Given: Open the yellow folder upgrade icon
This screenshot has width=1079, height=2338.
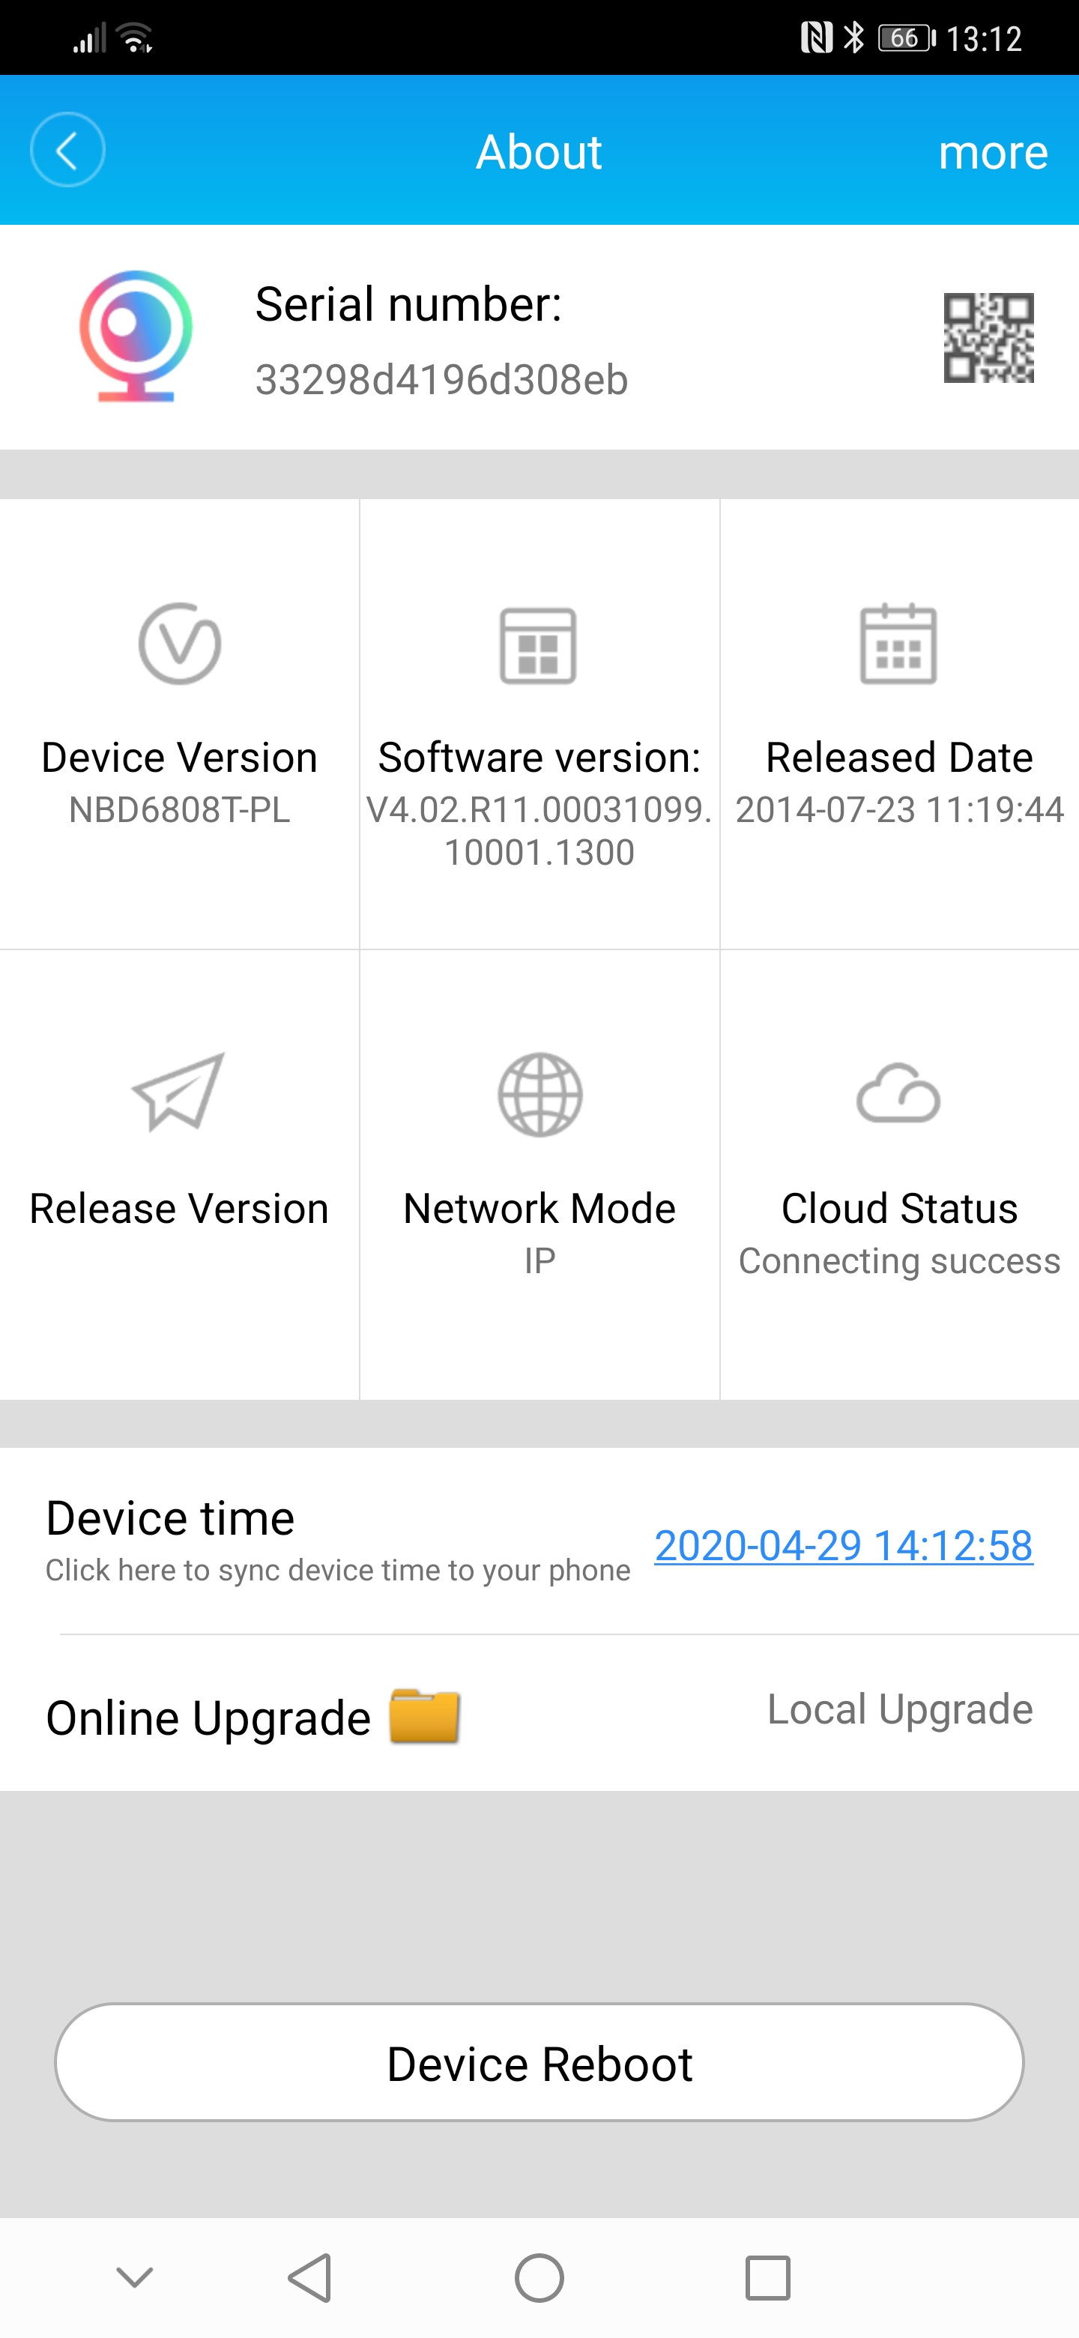Looking at the screenshot, I should coord(425,1715).
